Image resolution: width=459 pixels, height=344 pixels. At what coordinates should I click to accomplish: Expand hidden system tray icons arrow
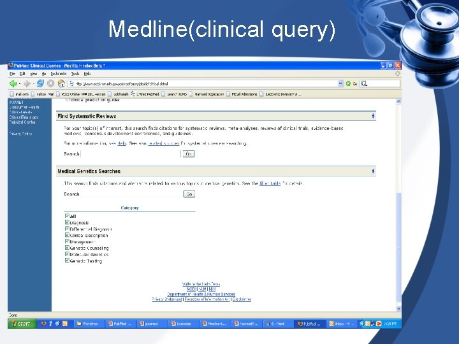point(361,324)
